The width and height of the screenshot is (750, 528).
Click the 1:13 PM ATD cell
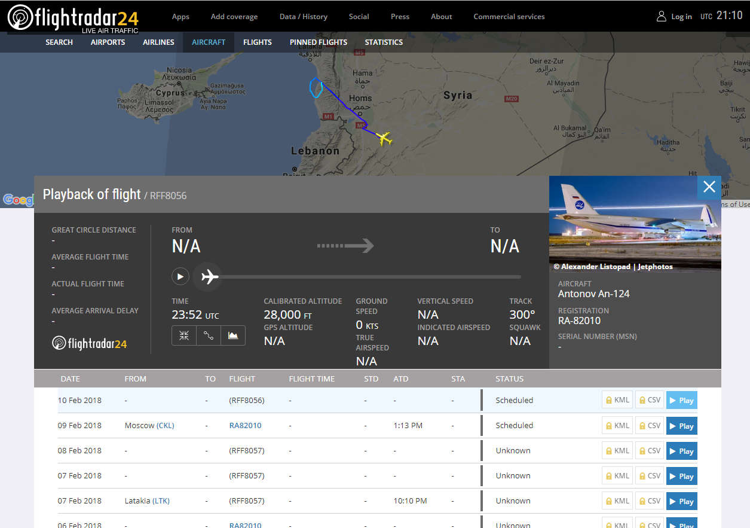click(408, 426)
